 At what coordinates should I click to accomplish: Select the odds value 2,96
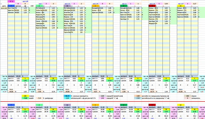[x=53, y=17]
